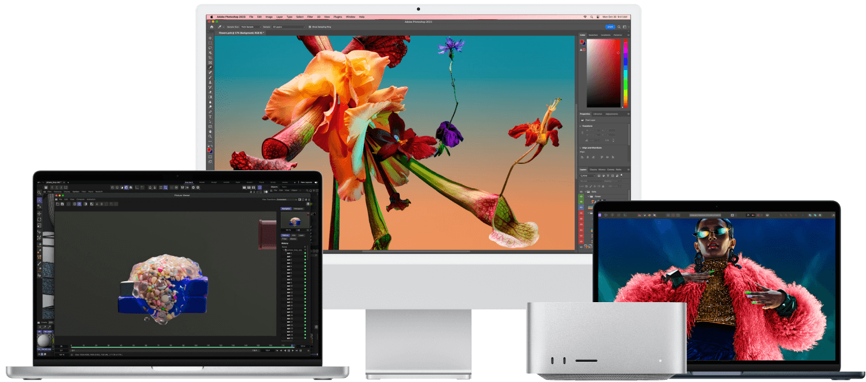This screenshot has width=866, height=382.
Task: Hide the top layer group via eye icon
Action: [x=582, y=191]
